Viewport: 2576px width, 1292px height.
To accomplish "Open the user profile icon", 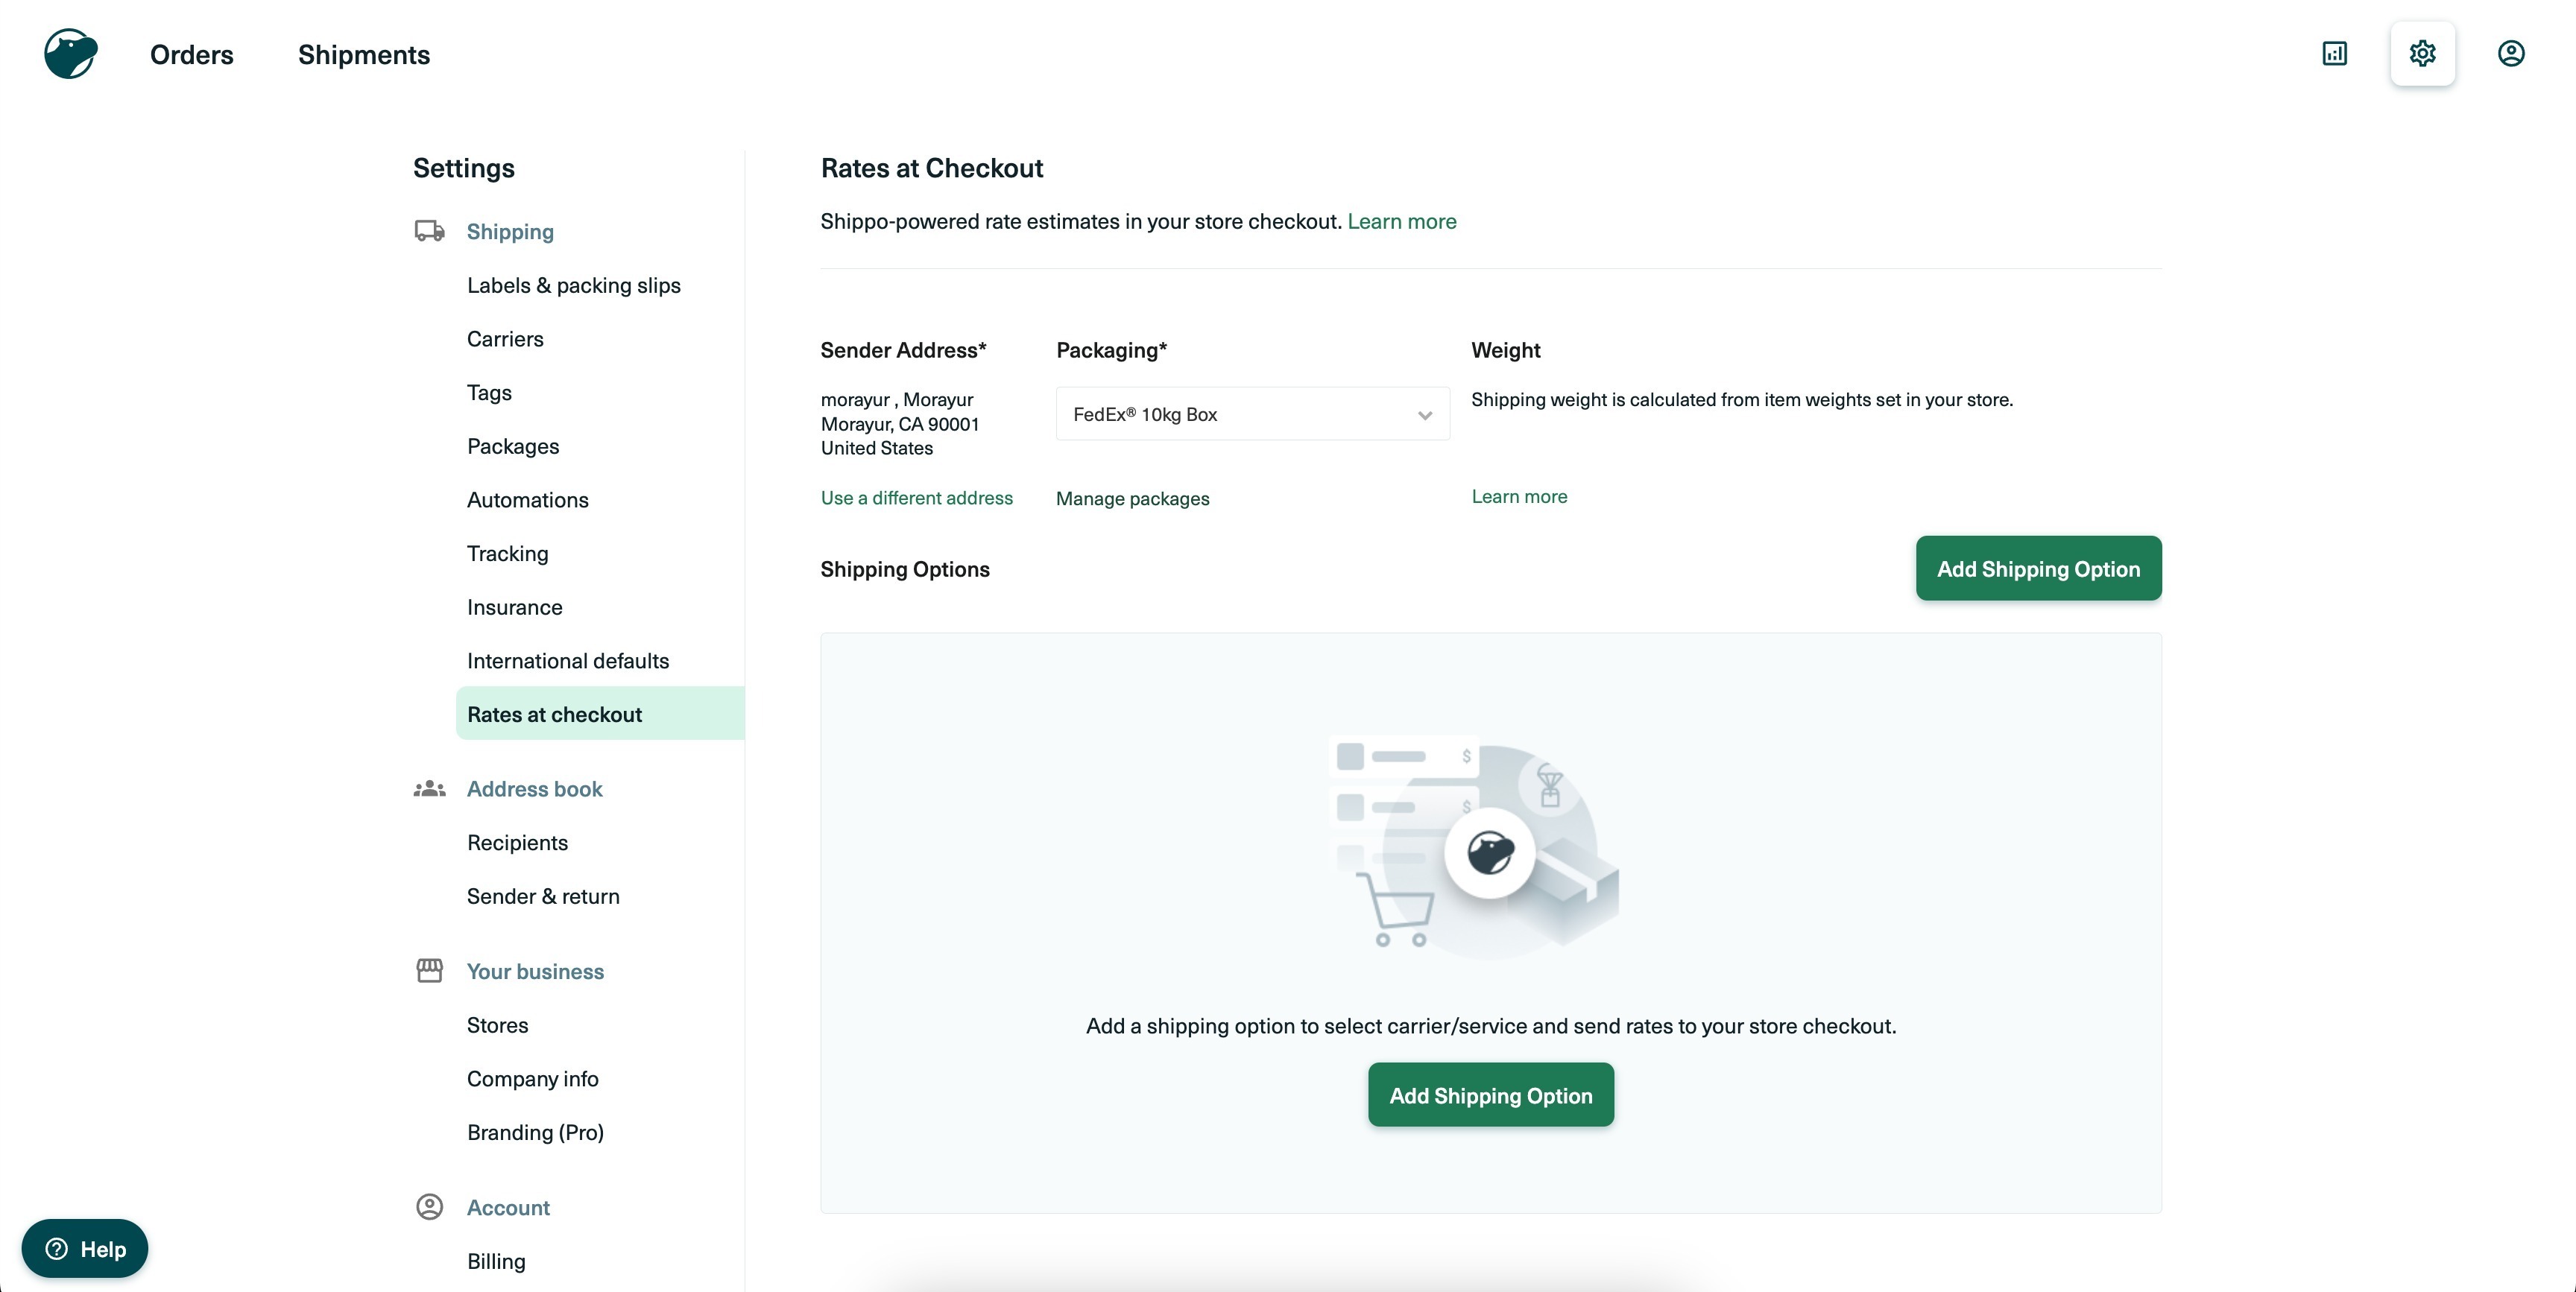I will coord(2510,54).
